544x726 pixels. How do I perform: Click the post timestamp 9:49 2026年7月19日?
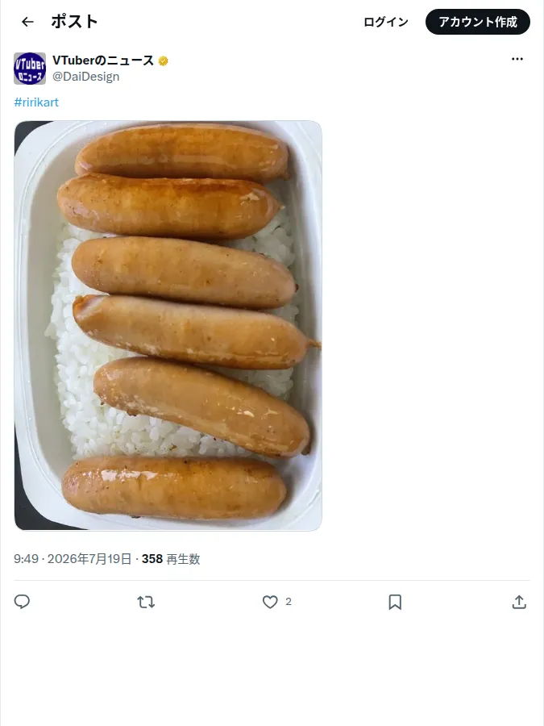[x=73, y=559]
